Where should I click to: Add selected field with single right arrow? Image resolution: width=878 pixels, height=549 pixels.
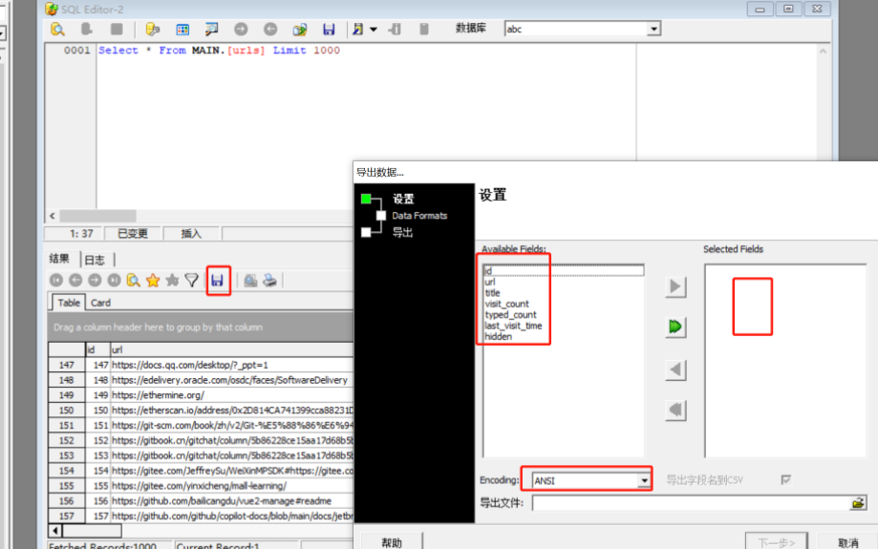[x=675, y=286]
